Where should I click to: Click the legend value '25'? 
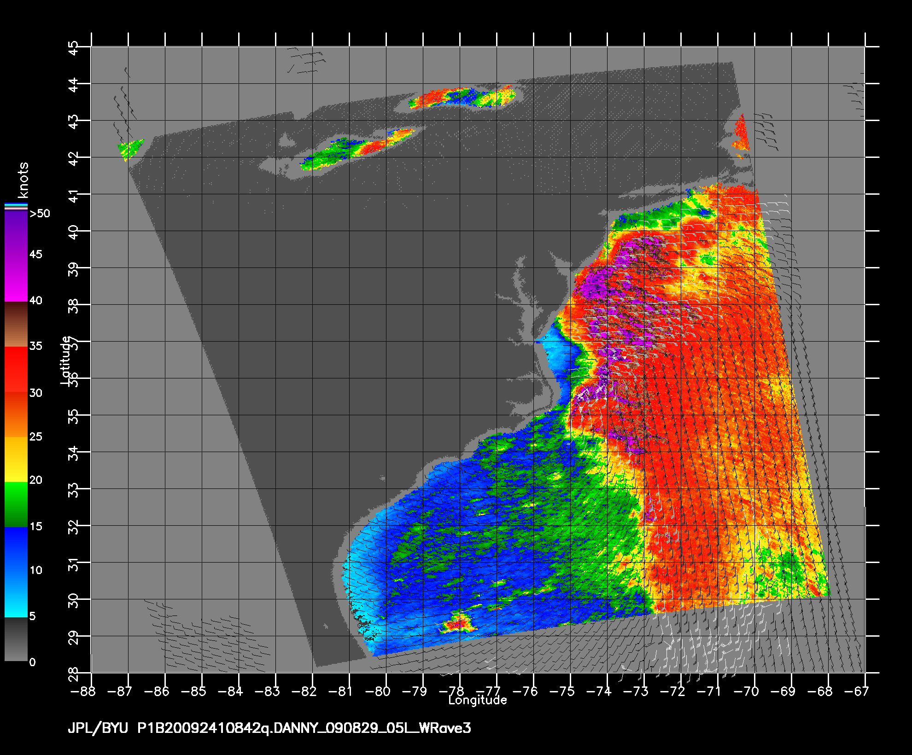click(36, 436)
